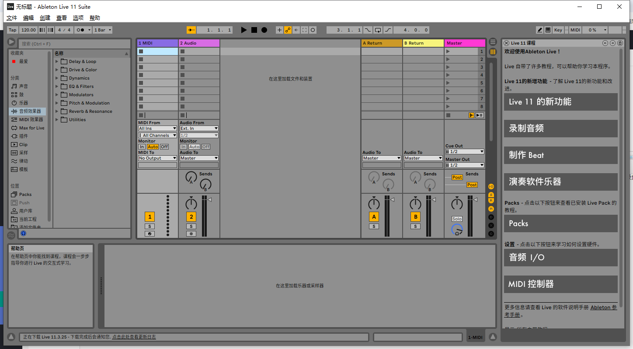Click the update changelog link

pos(134,337)
